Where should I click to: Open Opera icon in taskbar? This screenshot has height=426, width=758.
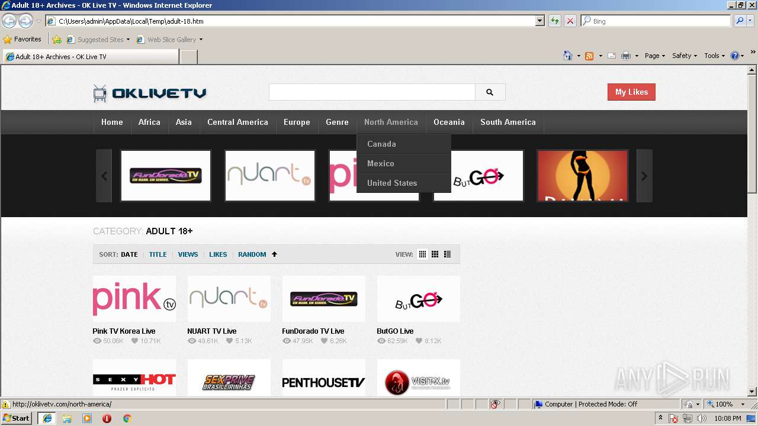pyautogui.click(x=107, y=418)
